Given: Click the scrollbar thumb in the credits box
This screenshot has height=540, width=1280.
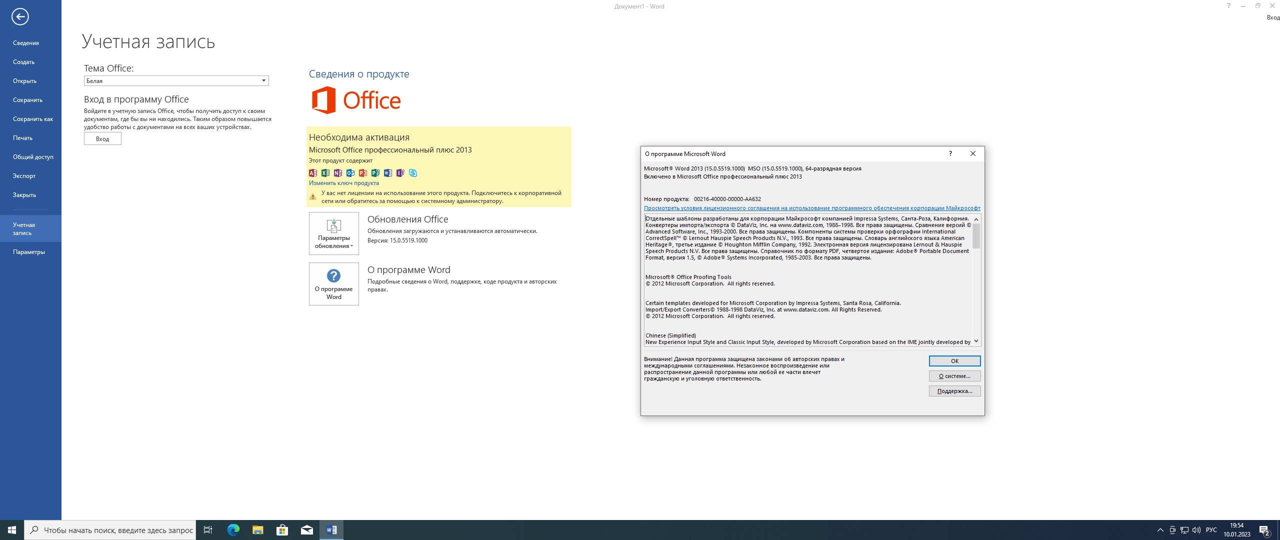Looking at the screenshot, I should pos(976,236).
